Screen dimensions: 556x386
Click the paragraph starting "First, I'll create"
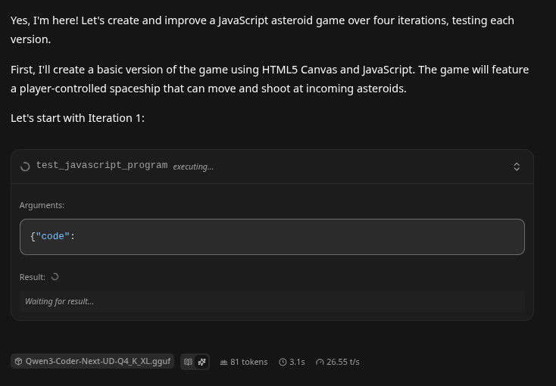[270, 79]
